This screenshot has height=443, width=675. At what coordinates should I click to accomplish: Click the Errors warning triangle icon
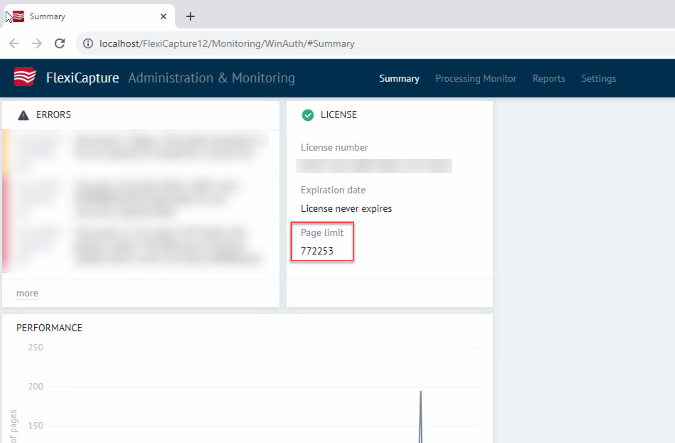[x=23, y=115]
